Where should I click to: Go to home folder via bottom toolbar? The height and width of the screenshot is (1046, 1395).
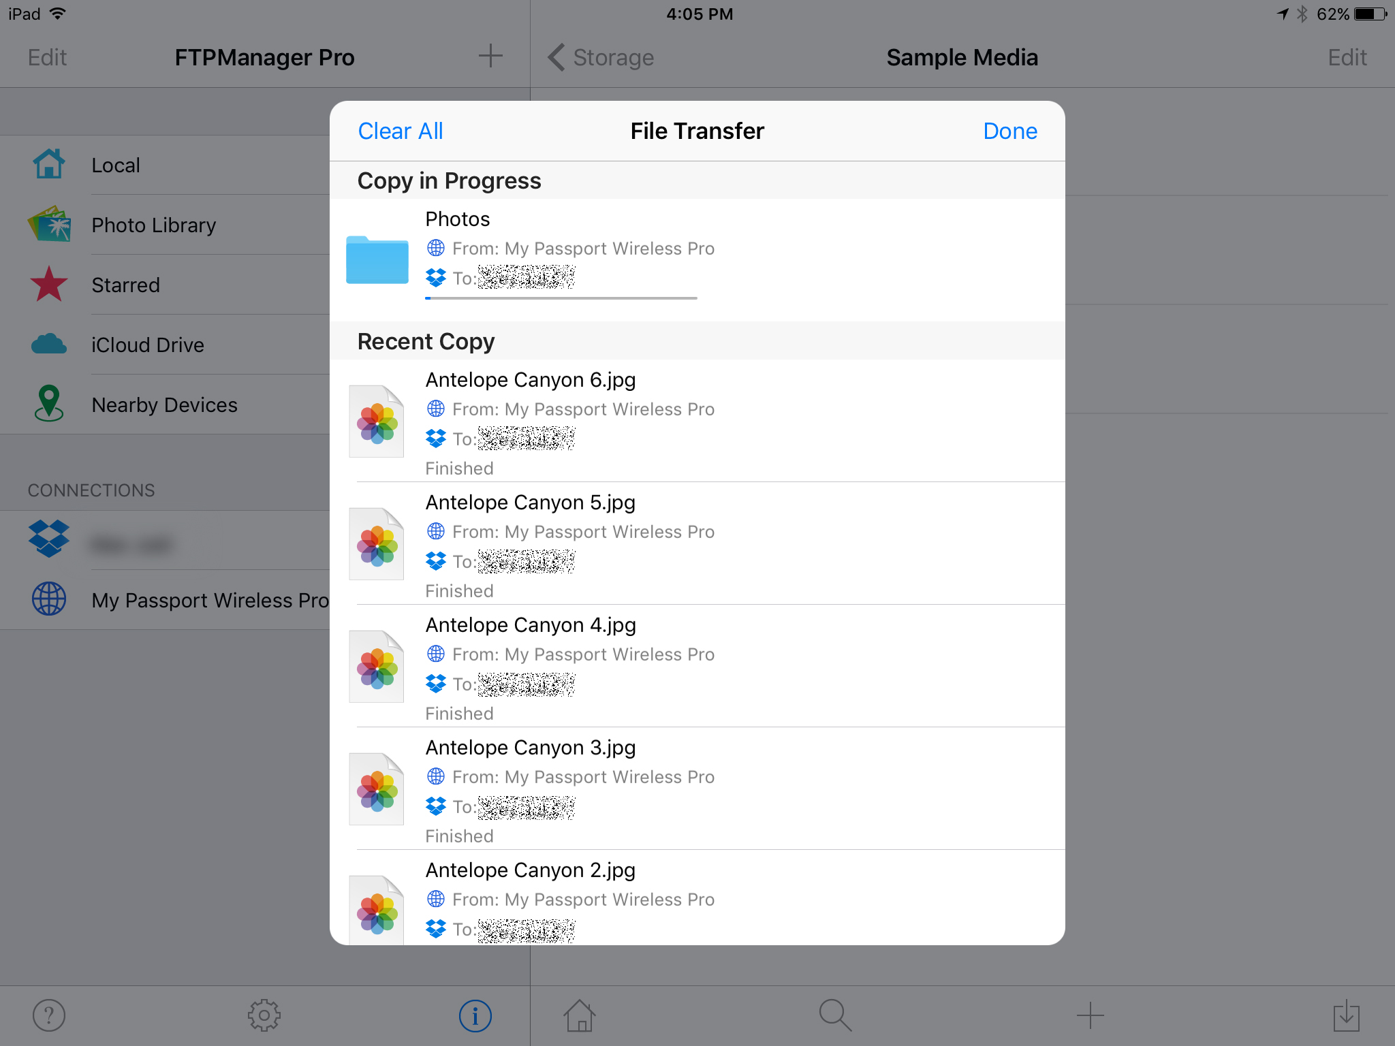(580, 1015)
